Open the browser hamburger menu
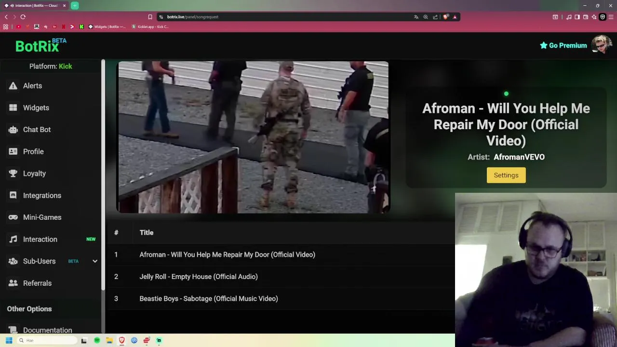 click(x=611, y=17)
